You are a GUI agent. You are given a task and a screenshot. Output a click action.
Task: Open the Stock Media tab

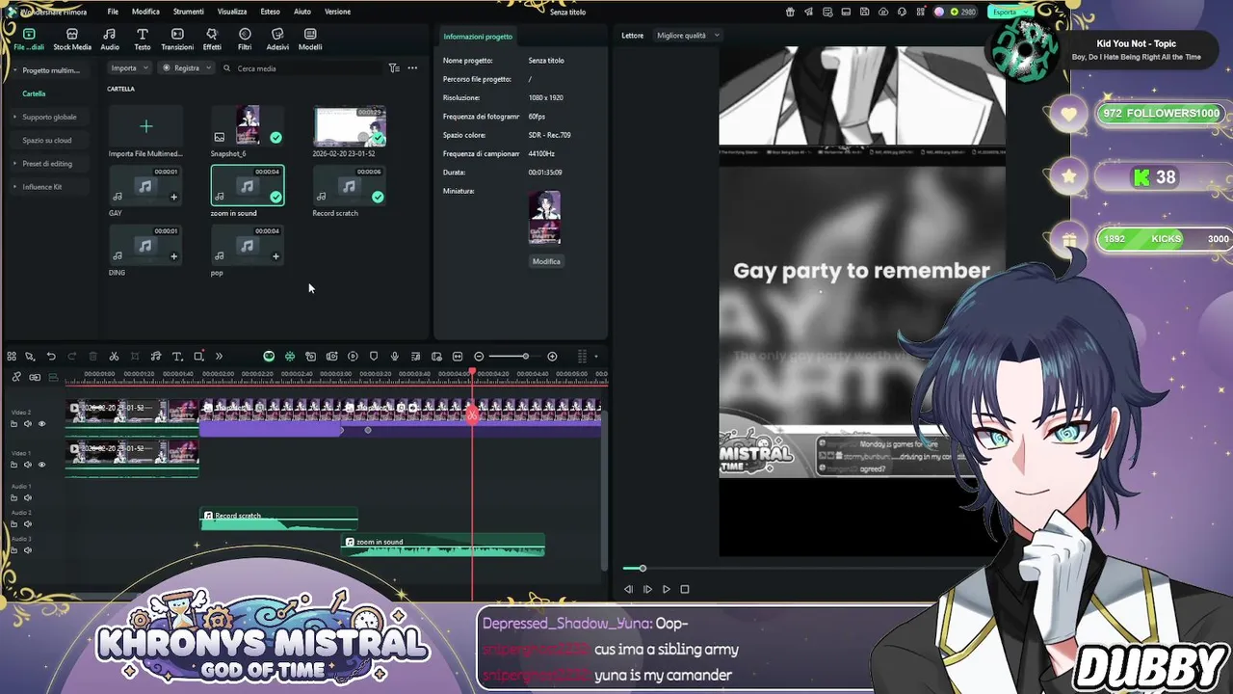point(72,40)
